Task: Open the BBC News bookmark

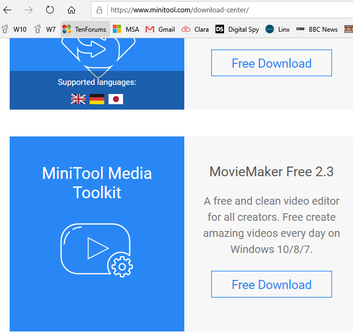Action: coord(317,29)
